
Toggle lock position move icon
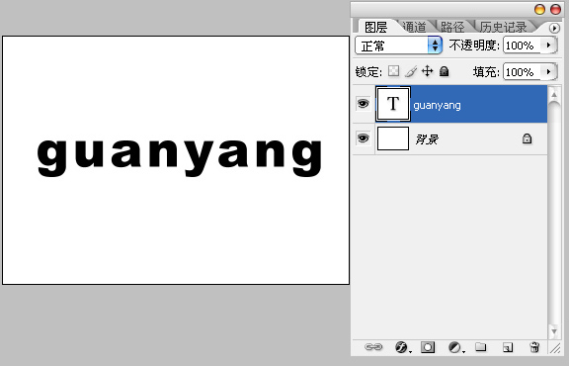pyautogui.click(x=428, y=71)
